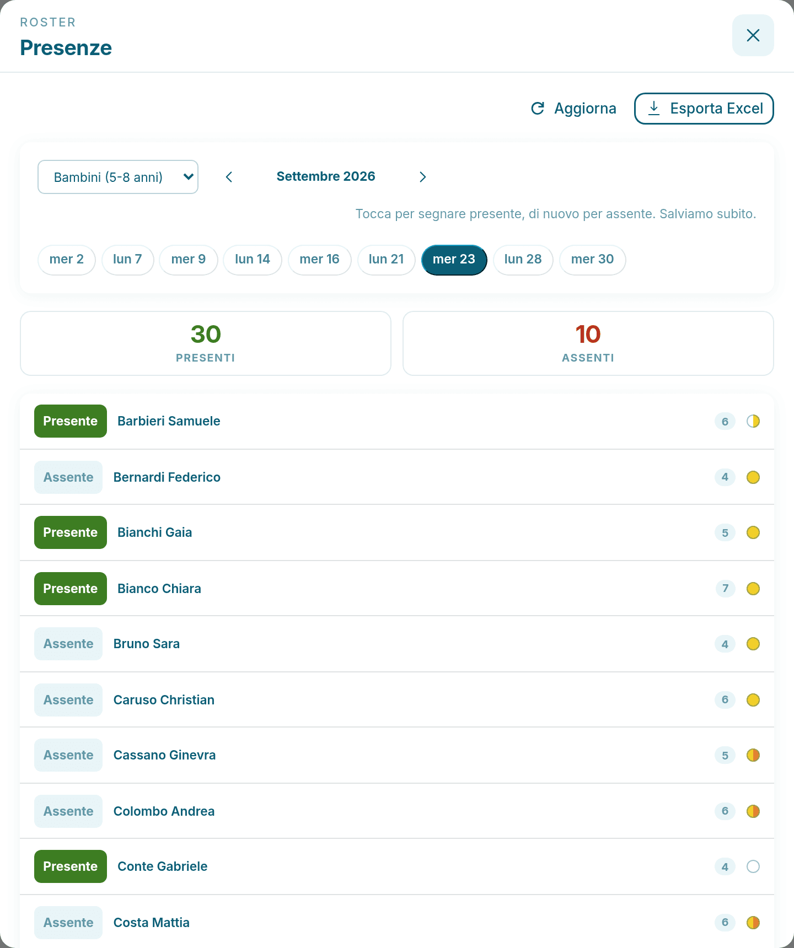Toggle Barbieri Samuele from Presente to absent
This screenshot has height=948, width=794.
point(71,421)
